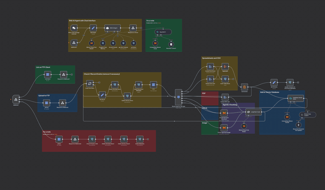Select the Supabase Vector Store node
Screen dimensions: 325x190
295,99
